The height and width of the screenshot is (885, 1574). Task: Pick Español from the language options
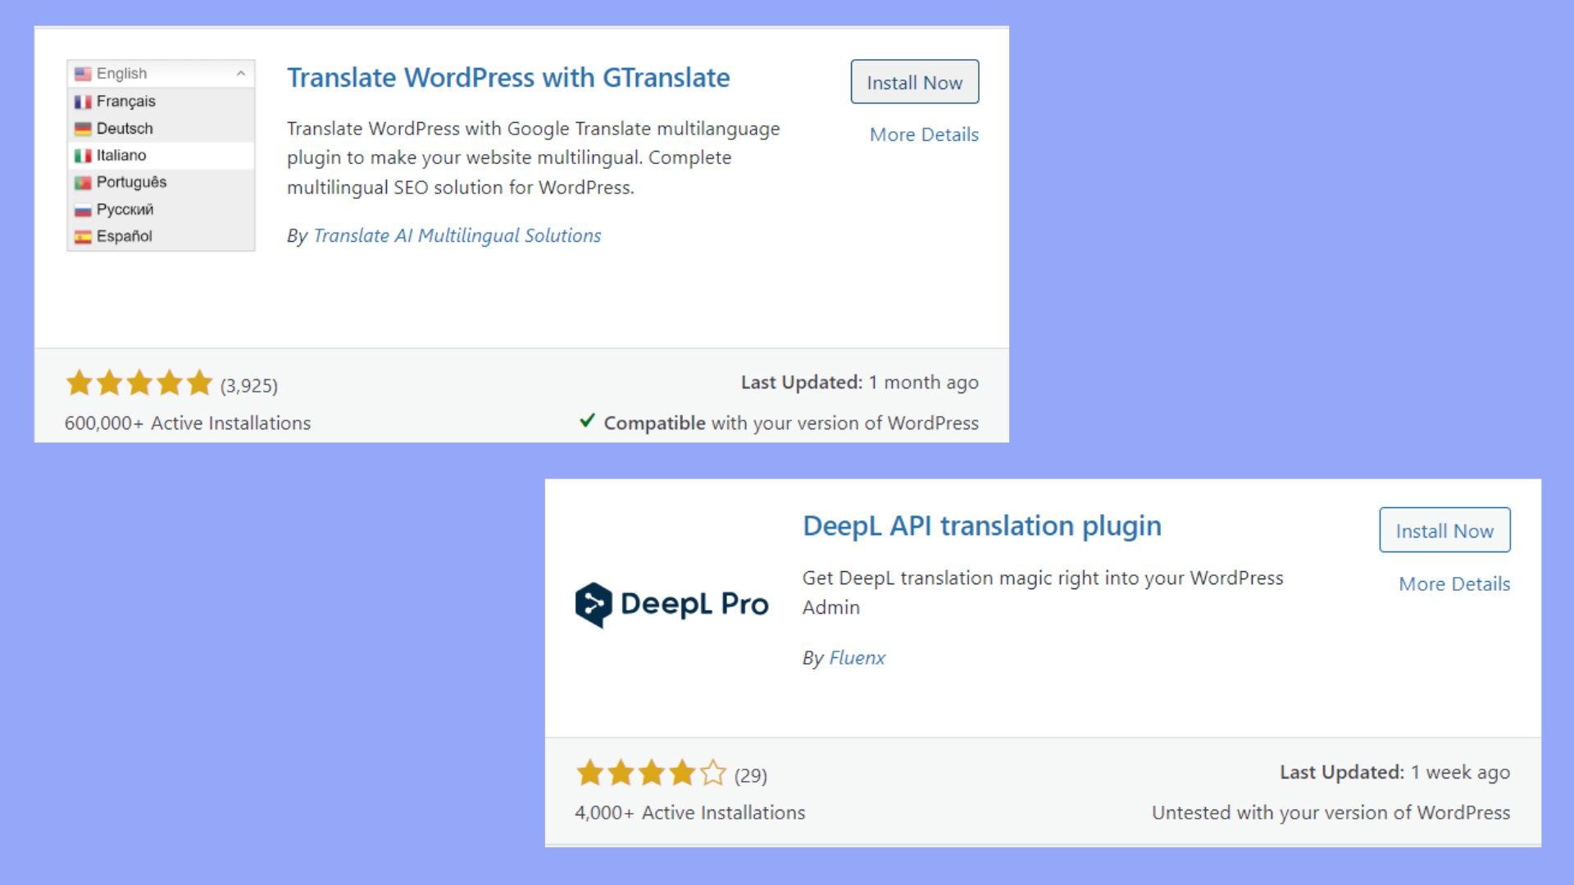[x=125, y=237]
